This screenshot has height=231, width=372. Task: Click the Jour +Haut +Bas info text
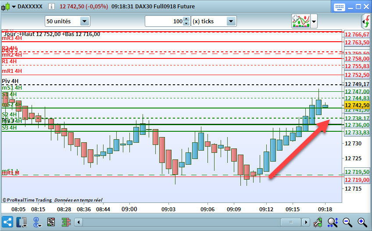52,34
